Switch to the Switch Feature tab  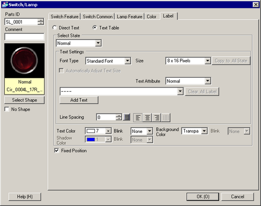click(65, 17)
